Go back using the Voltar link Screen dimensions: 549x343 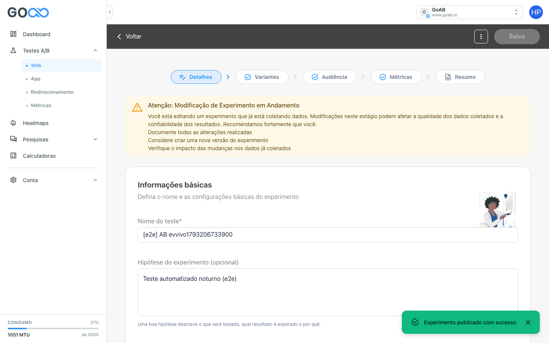[x=129, y=37]
